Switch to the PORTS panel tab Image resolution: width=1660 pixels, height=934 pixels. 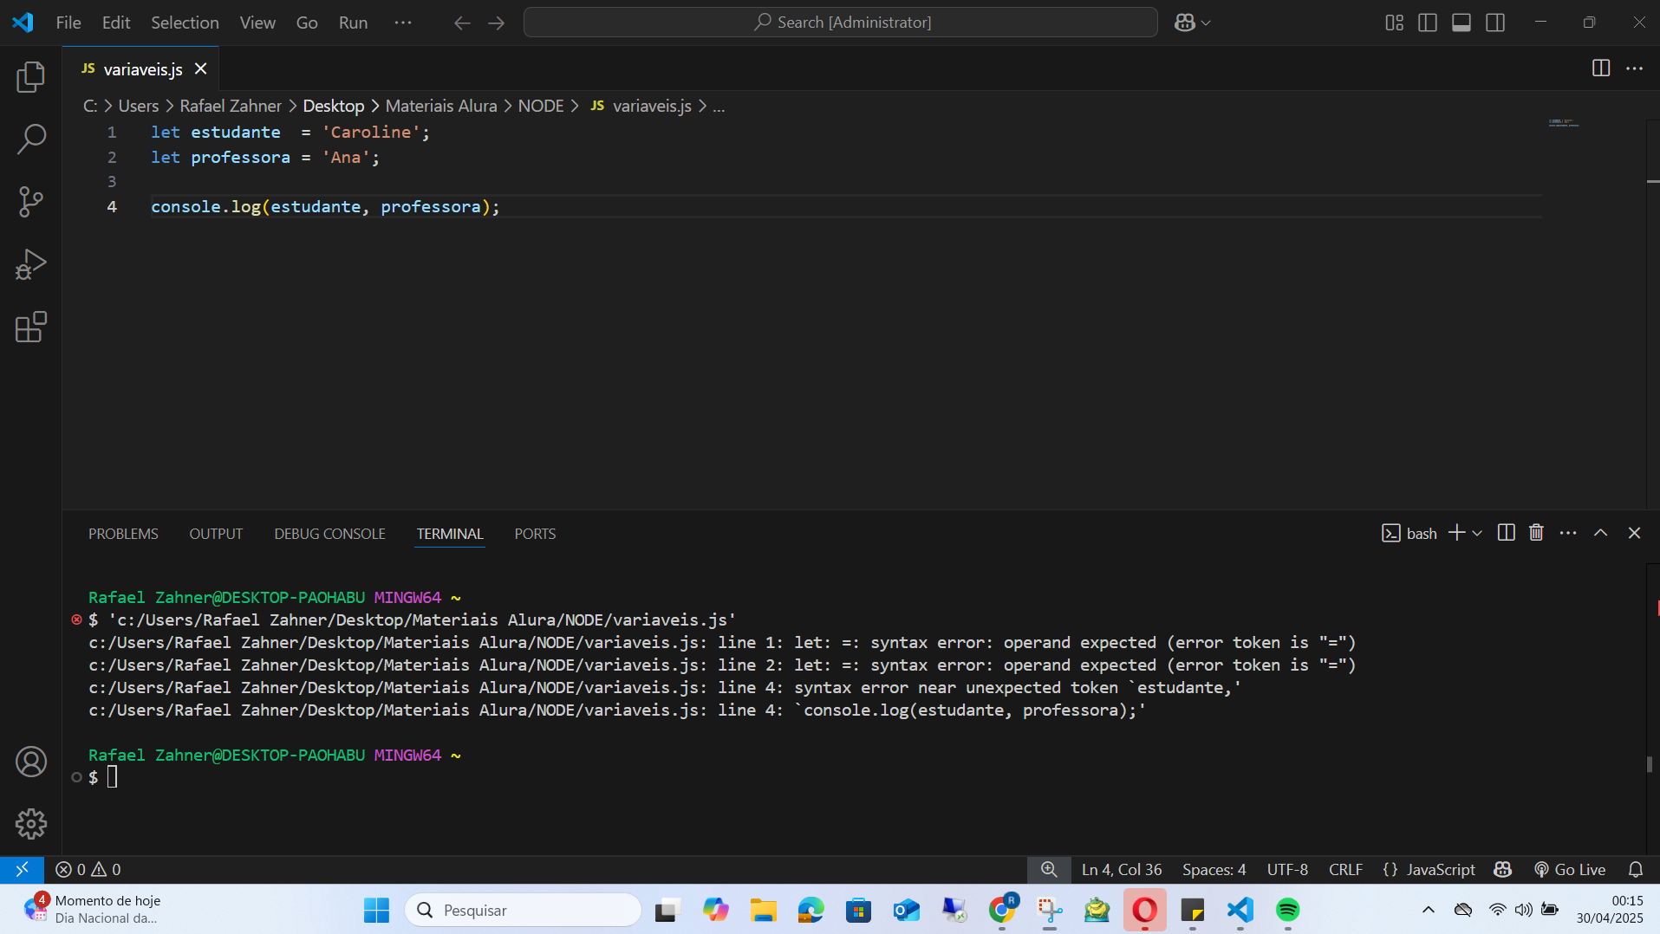(535, 534)
